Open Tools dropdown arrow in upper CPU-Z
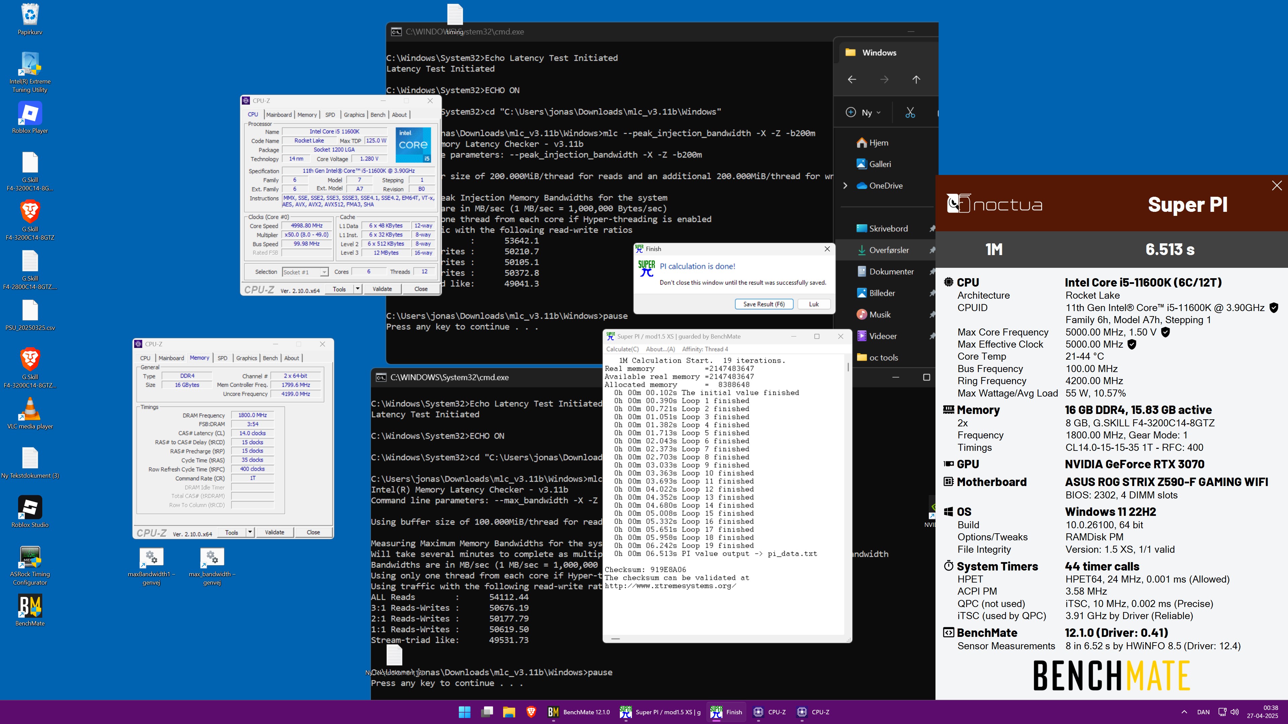The image size is (1288, 724). [x=358, y=289]
